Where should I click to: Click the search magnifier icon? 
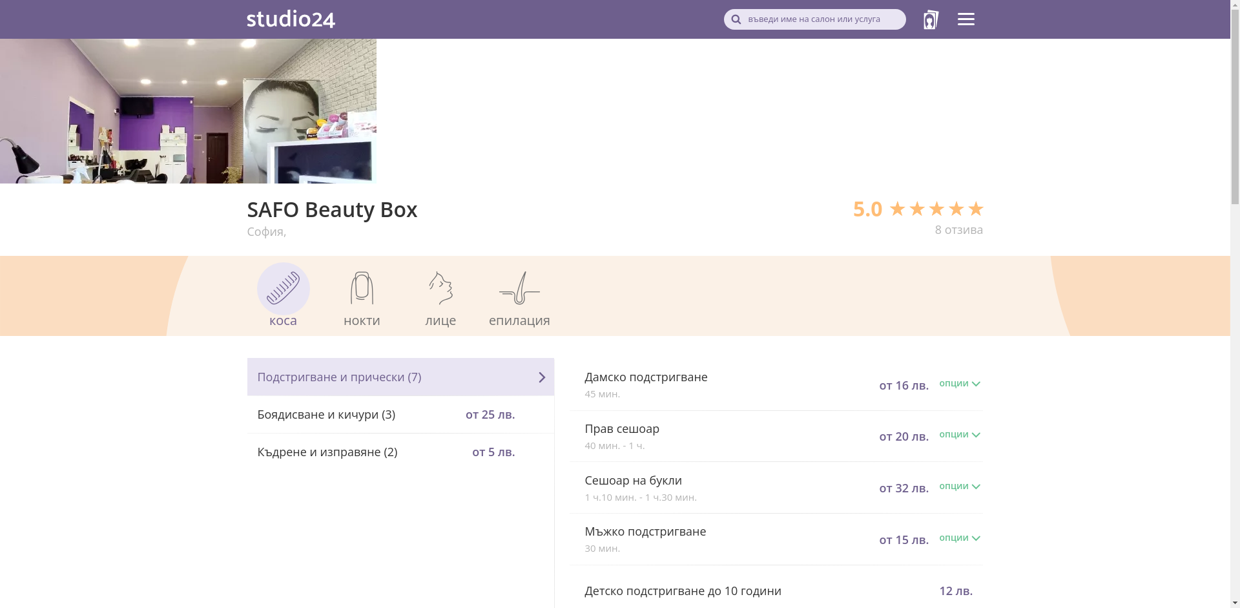[x=736, y=19]
